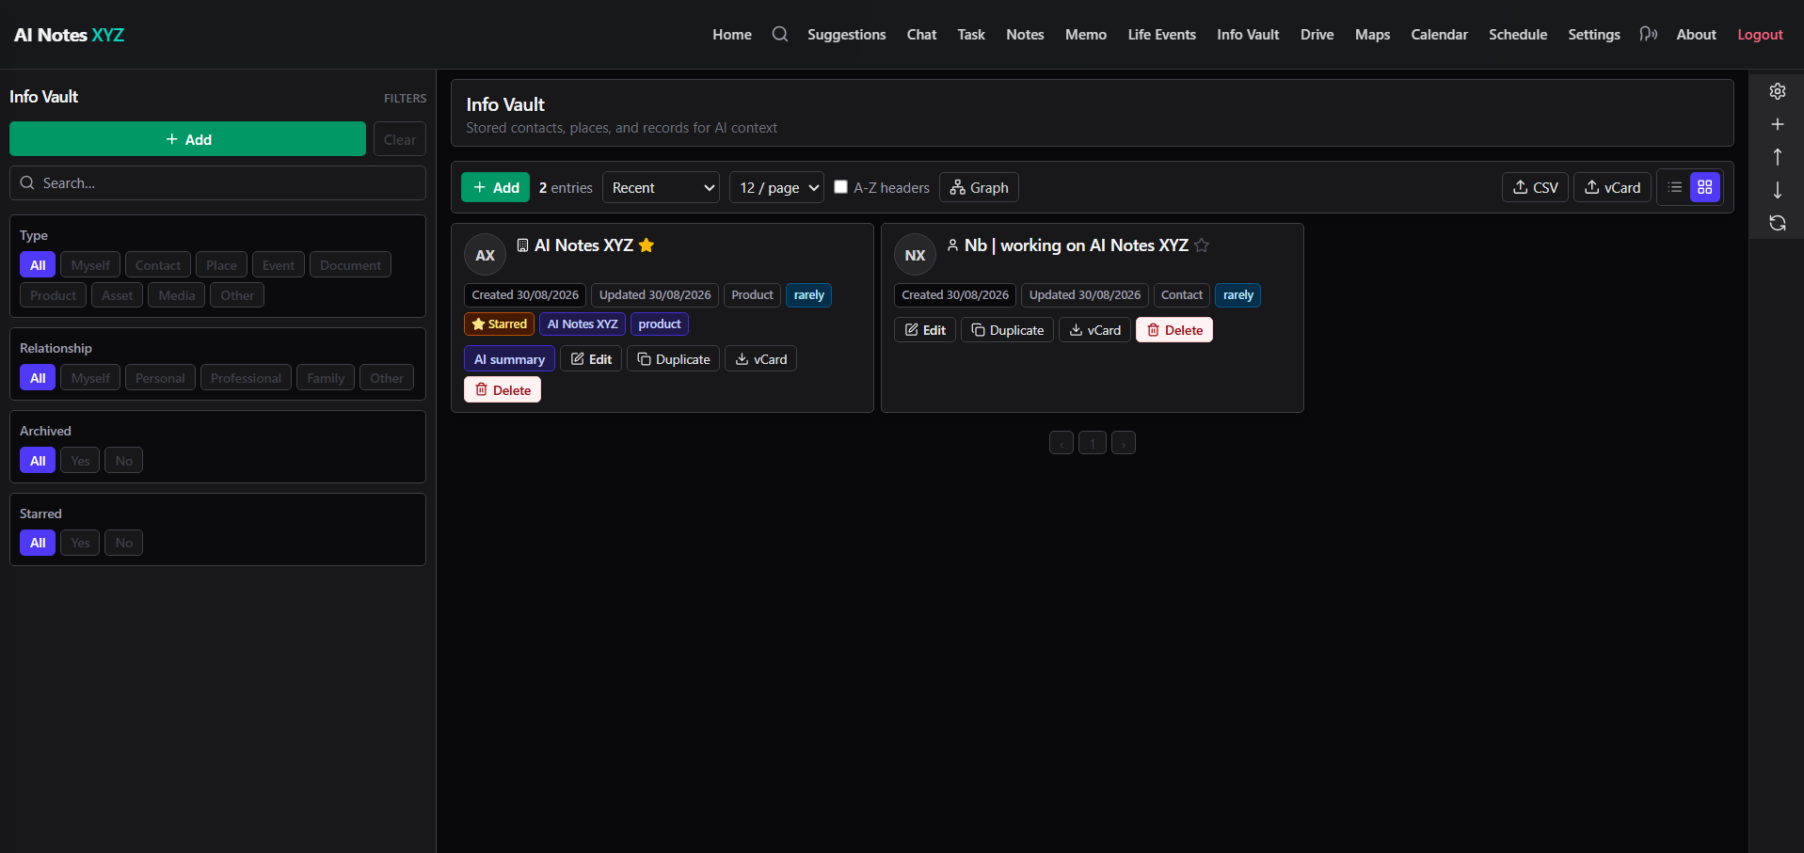1804x853 pixels.
Task: Filter Type by Product
Action: 53,295
